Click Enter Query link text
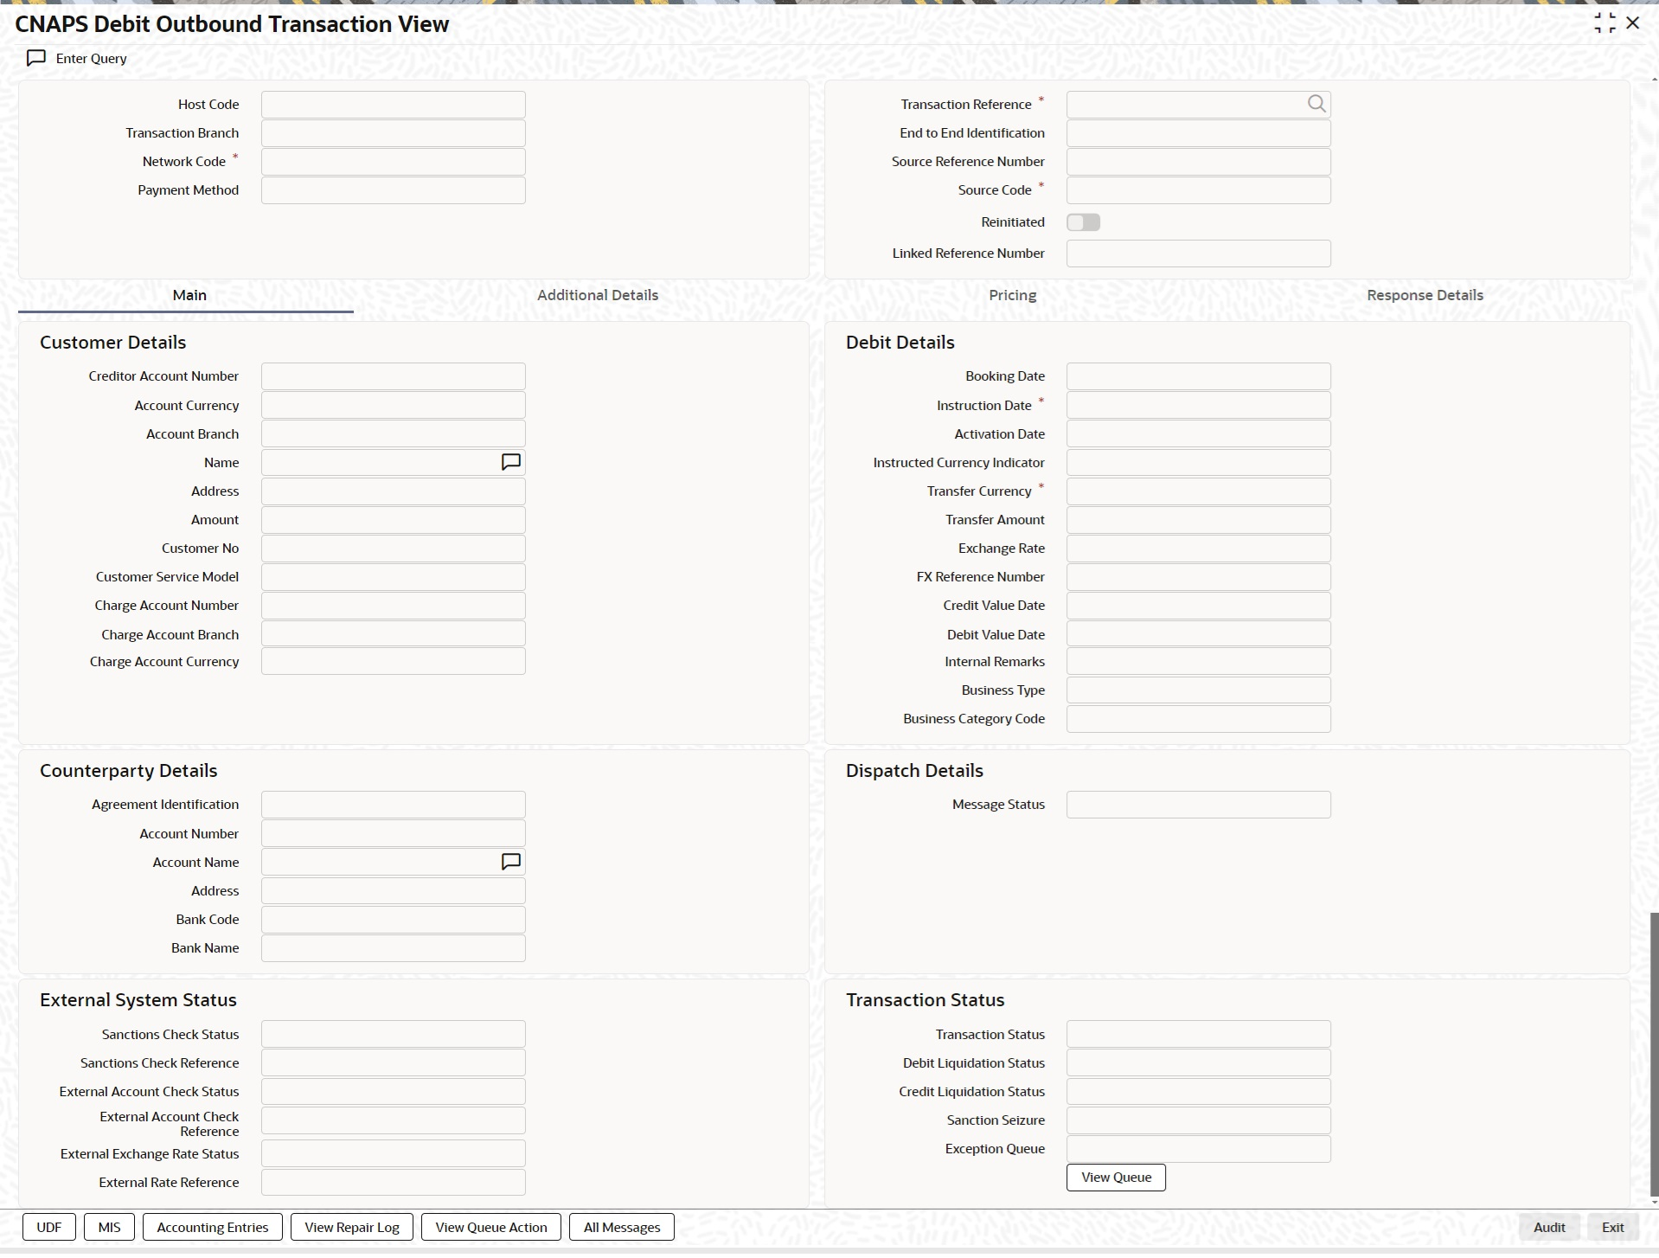The height and width of the screenshot is (1258, 1659). 92,58
